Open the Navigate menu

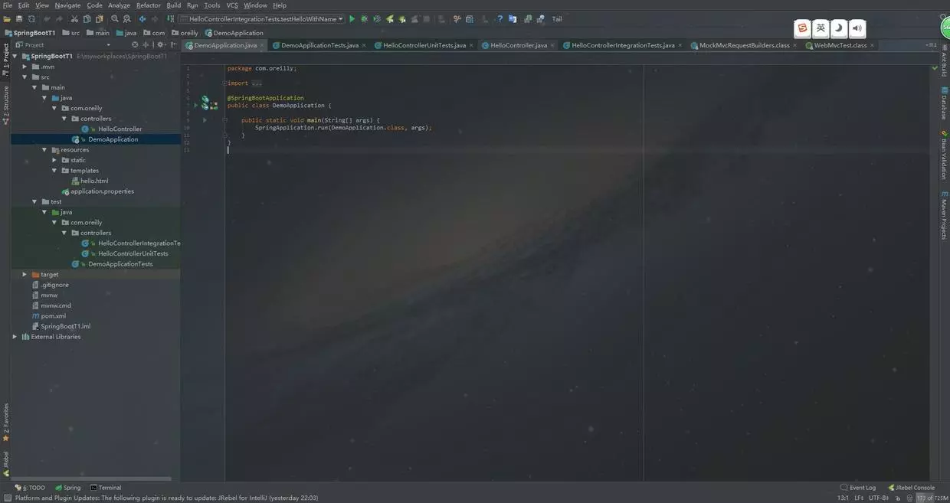[x=67, y=5]
